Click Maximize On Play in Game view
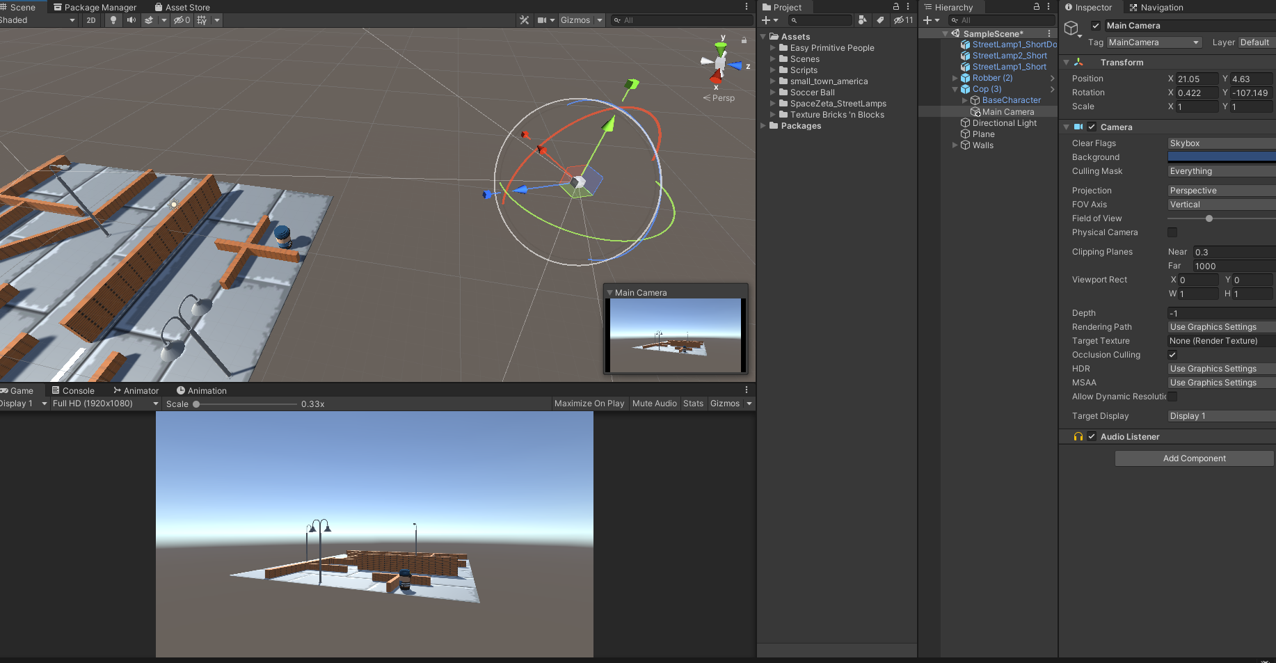Image resolution: width=1276 pixels, height=663 pixels. tap(589, 404)
